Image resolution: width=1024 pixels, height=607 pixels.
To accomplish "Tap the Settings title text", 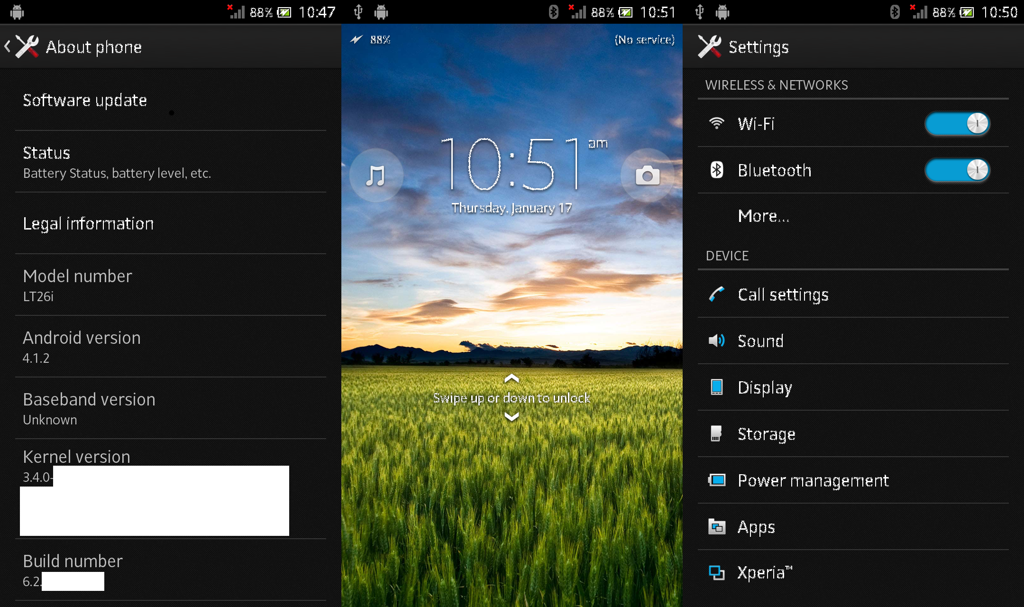I will [x=759, y=47].
